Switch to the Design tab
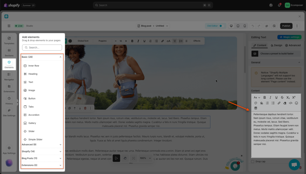 [x=276, y=45]
